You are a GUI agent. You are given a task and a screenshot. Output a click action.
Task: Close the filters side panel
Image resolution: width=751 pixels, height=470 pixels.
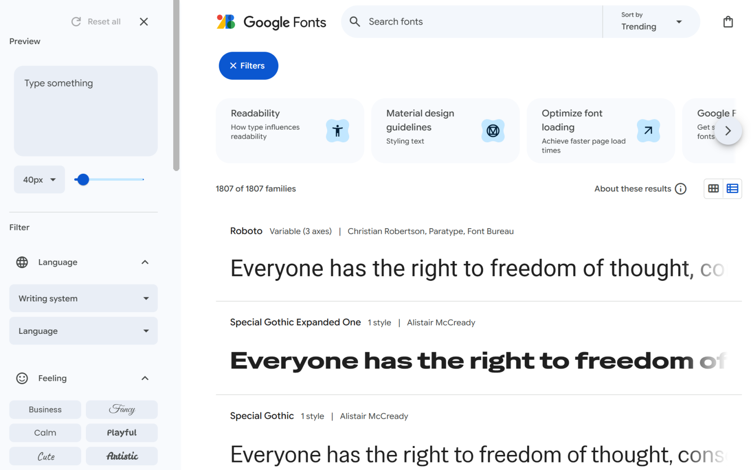click(144, 22)
